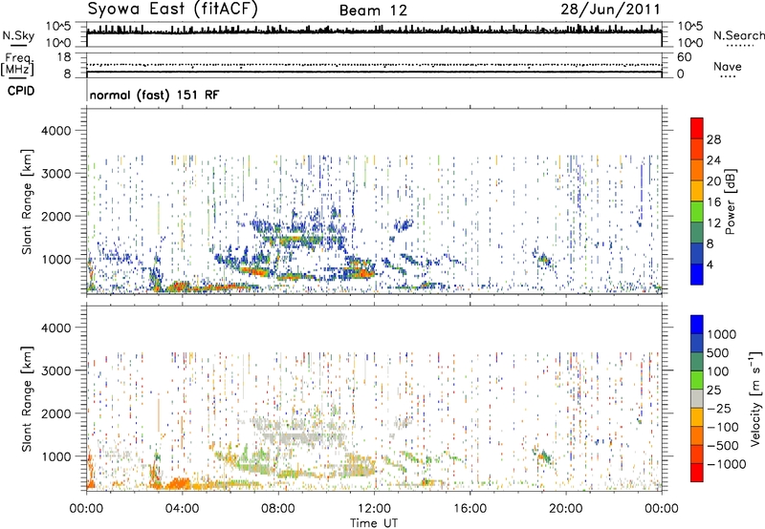
Task: Click the echo patch near 19:00 in power panel
Action: click(543, 260)
